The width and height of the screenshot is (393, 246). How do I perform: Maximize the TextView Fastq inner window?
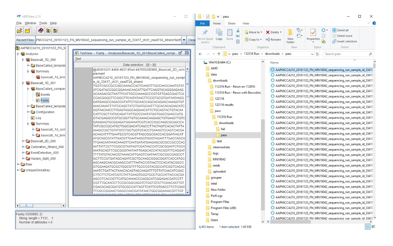coord(180,53)
